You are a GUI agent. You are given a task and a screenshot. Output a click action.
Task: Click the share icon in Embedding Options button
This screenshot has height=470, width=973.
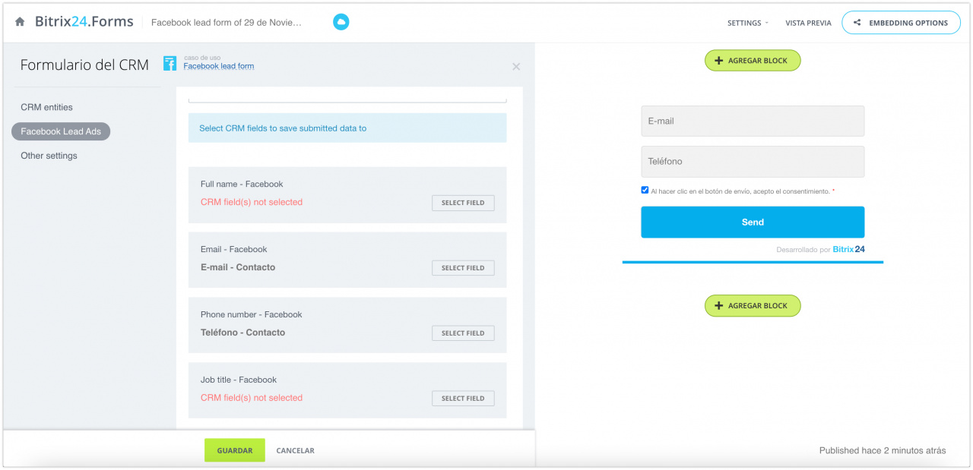(857, 23)
